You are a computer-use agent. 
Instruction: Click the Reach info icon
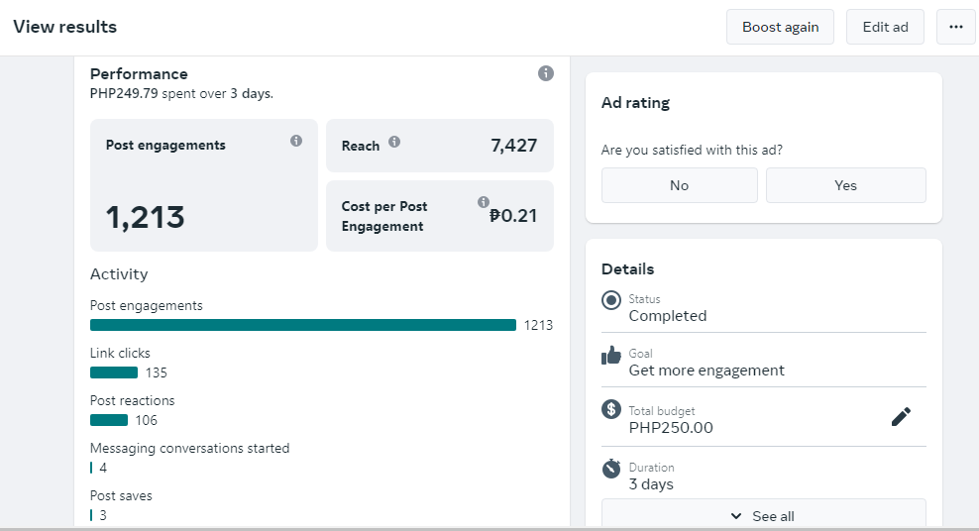[394, 142]
